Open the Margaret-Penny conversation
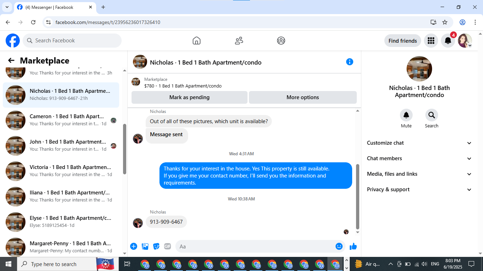This screenshot has width=483, height=271. (61, 247)
